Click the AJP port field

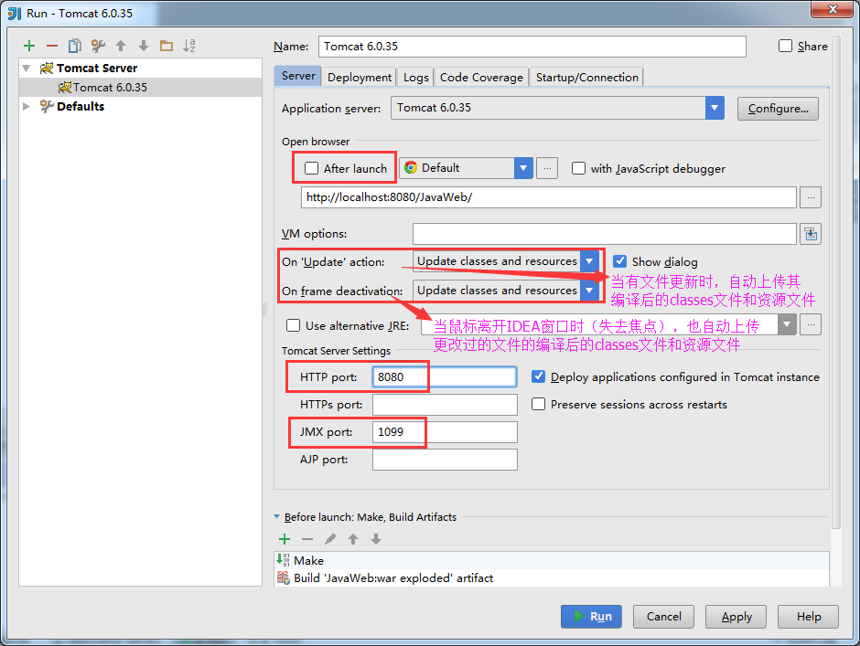[x=445, y=460]
